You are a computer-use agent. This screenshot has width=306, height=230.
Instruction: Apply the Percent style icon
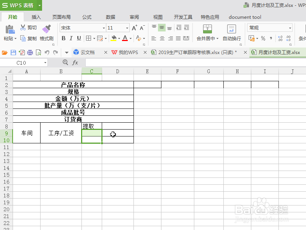point(263,38)
